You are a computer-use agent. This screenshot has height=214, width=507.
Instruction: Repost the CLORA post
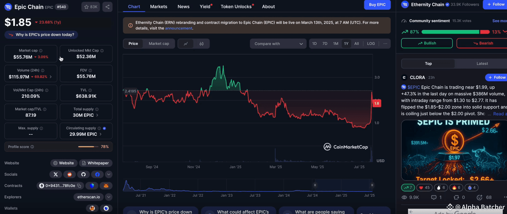click(459, 197)
